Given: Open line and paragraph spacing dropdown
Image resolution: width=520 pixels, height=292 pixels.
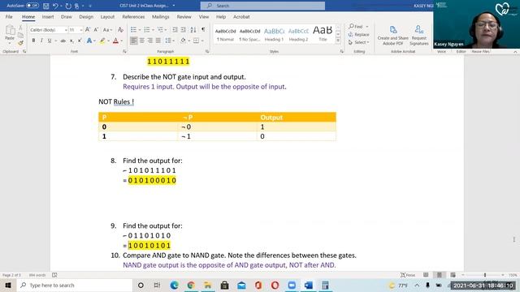Looking at the screenshot, I should pyautogui.click(x=173, y=41).
